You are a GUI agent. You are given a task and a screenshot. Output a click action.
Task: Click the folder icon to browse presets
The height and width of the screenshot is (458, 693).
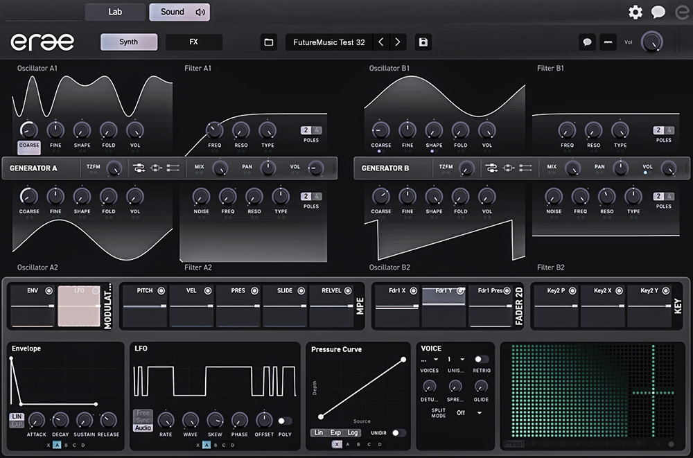268,42
